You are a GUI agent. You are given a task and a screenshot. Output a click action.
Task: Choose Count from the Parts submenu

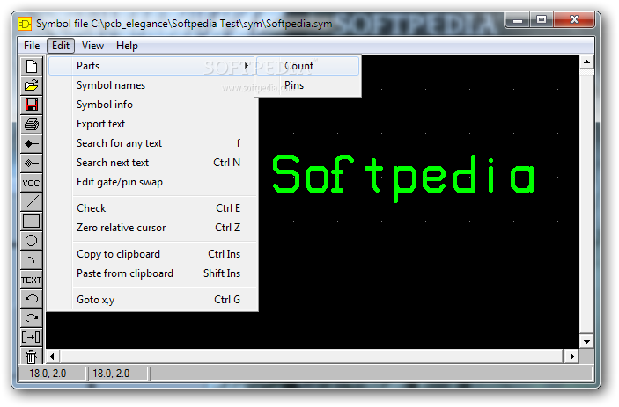(307, 66)
